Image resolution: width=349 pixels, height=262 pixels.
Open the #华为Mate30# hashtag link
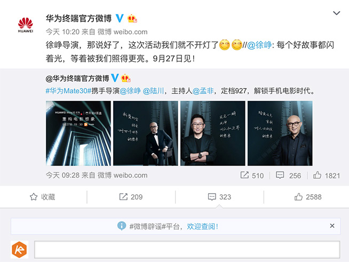(x=68, y=91)
